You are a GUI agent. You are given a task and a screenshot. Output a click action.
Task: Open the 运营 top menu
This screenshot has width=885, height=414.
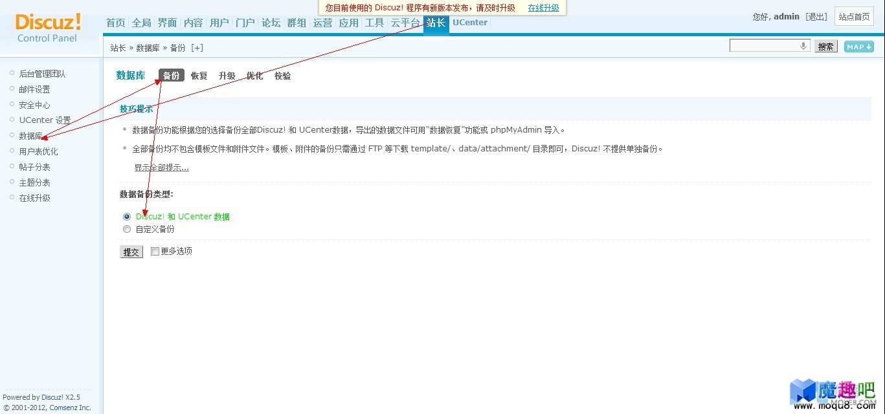[x=323, y=23]
